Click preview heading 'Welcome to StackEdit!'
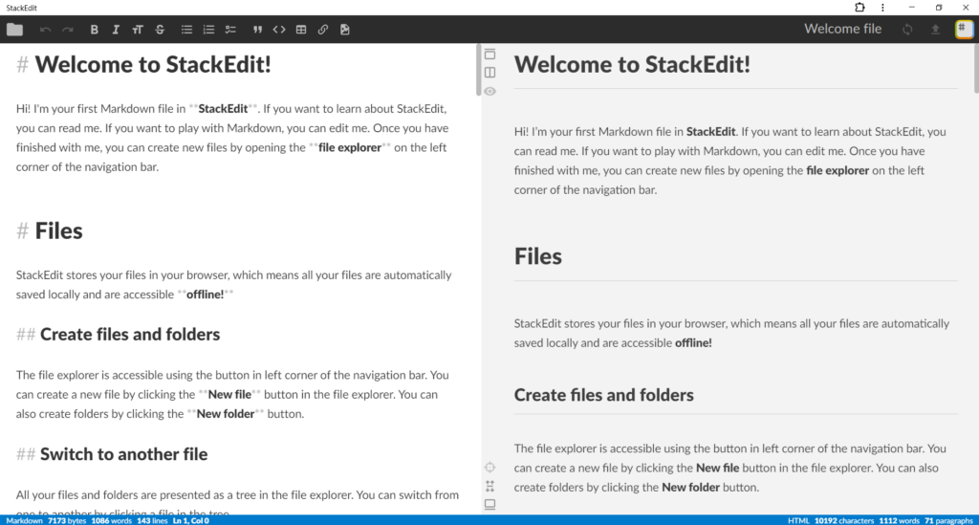 click(x=632, y=64)
